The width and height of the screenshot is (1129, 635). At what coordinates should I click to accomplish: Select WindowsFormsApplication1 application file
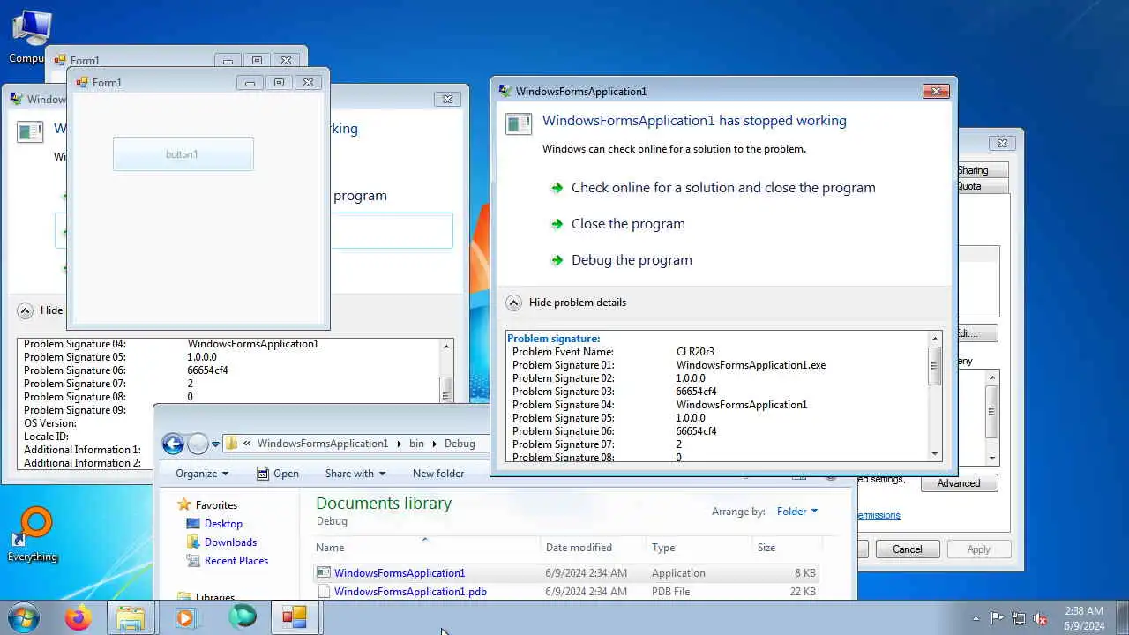[x=566, y=573]
